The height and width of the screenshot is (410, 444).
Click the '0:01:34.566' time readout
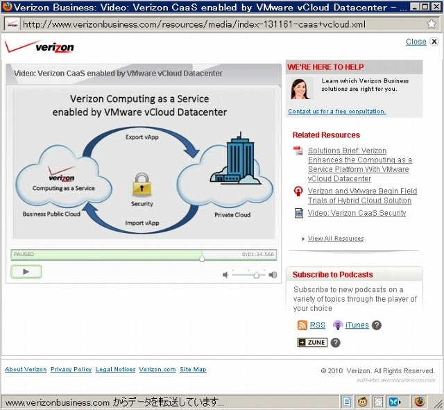(x=258, y=255)
